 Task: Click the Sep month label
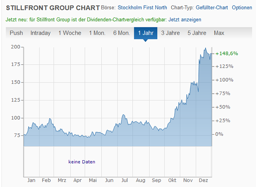[x=157, y=180]
